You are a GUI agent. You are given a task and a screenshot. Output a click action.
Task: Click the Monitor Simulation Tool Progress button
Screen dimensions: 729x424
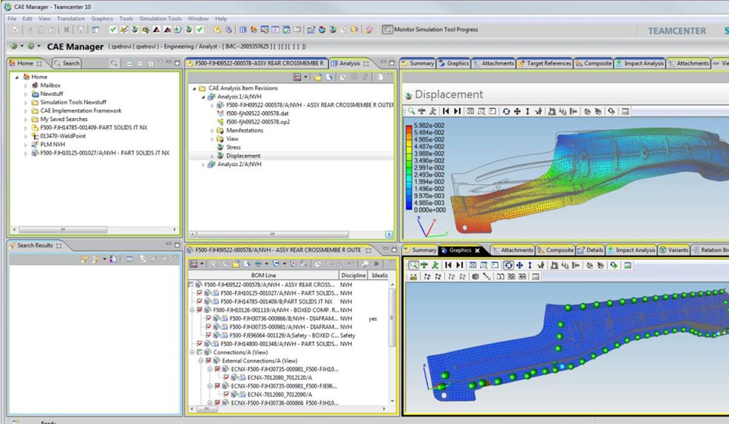(430, 29)
